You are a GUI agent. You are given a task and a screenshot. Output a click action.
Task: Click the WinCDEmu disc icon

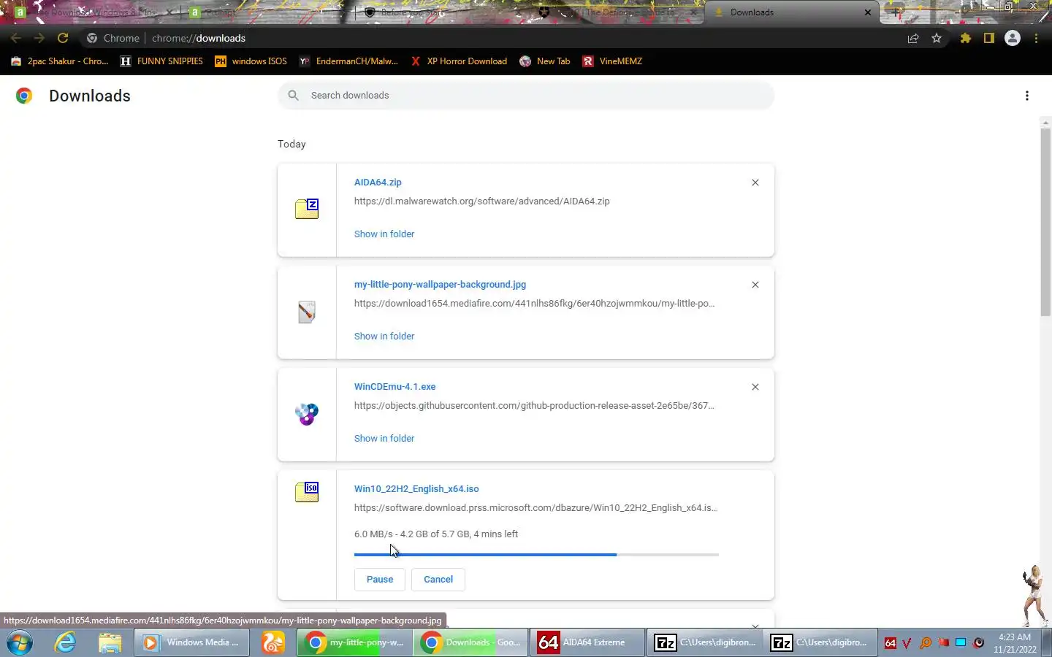[x=307, y=414]
